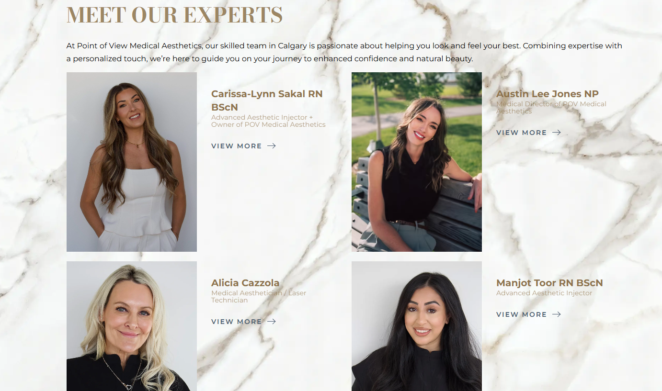The image size is (662, 391).
Task: Select the portrait of Manjot Toor
Action: [417, 326]
